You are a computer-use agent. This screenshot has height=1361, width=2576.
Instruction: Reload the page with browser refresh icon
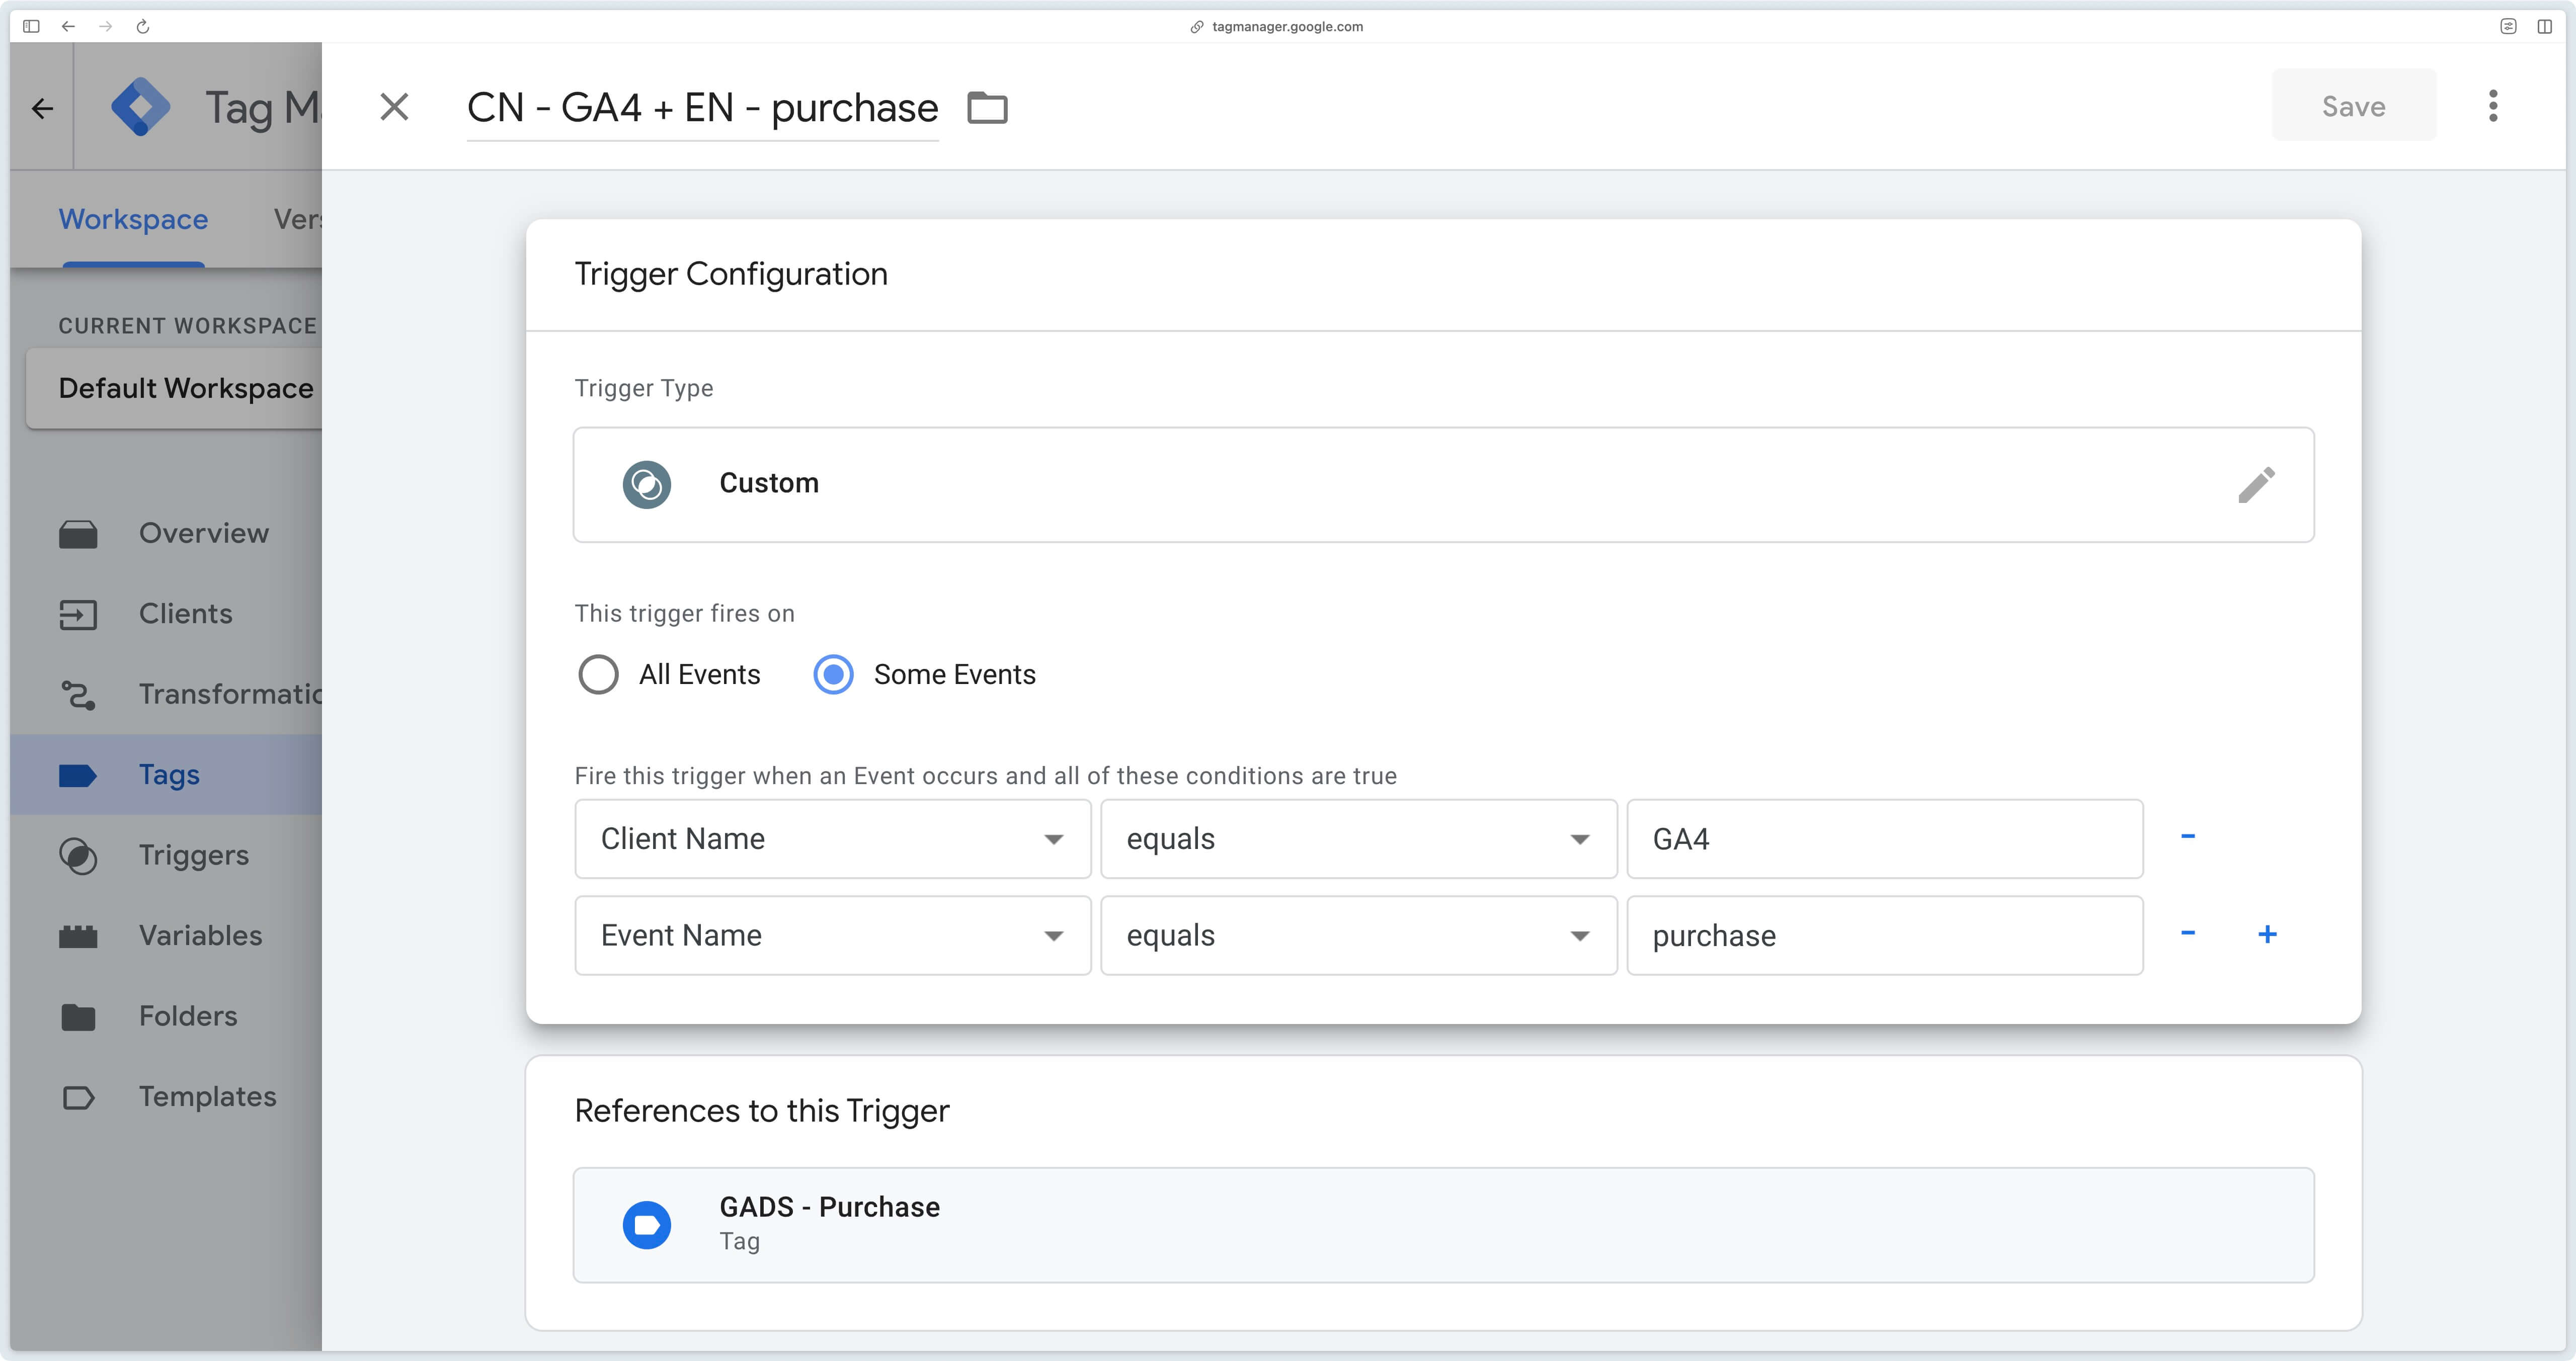142,26
